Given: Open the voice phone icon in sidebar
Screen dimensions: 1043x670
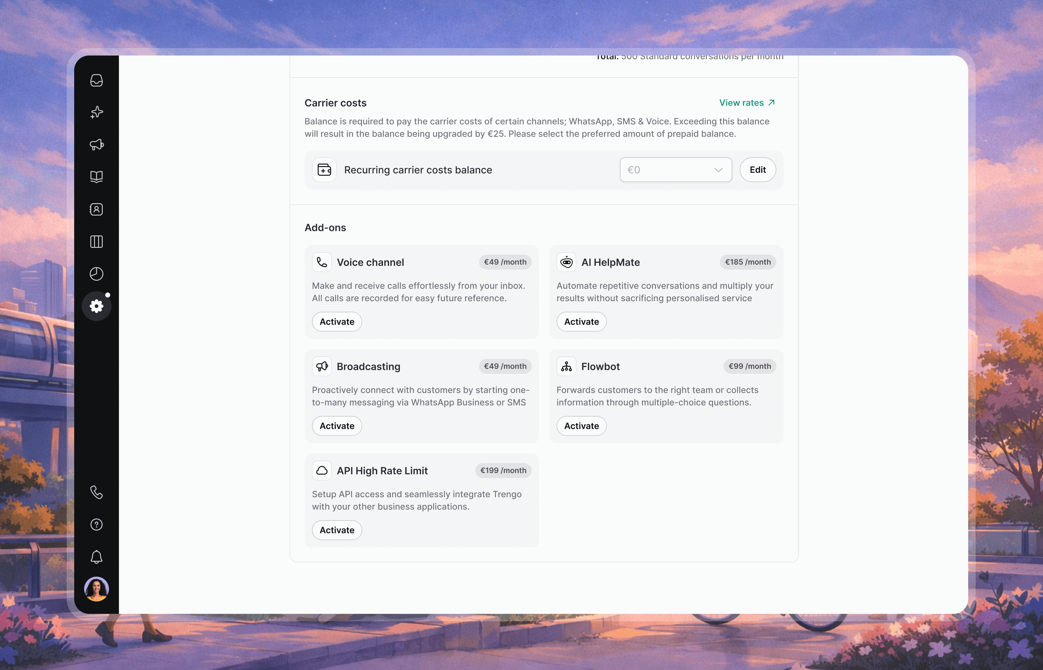Looking at the screenshot, I should [96, 492].
